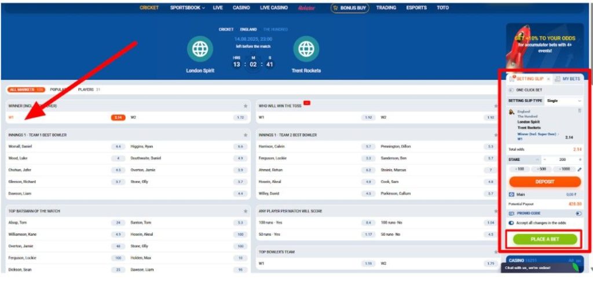The image size is (593, 282).
Task: Star the Innings 1 Team 1 Best Bowler market
Action: pyautogui.click(x=246, y=135)
